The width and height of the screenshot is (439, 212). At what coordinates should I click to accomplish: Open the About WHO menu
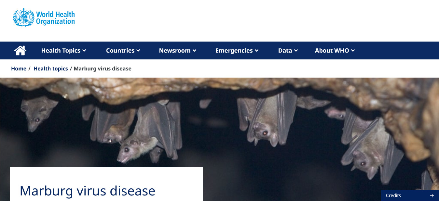tap(335, 50)
